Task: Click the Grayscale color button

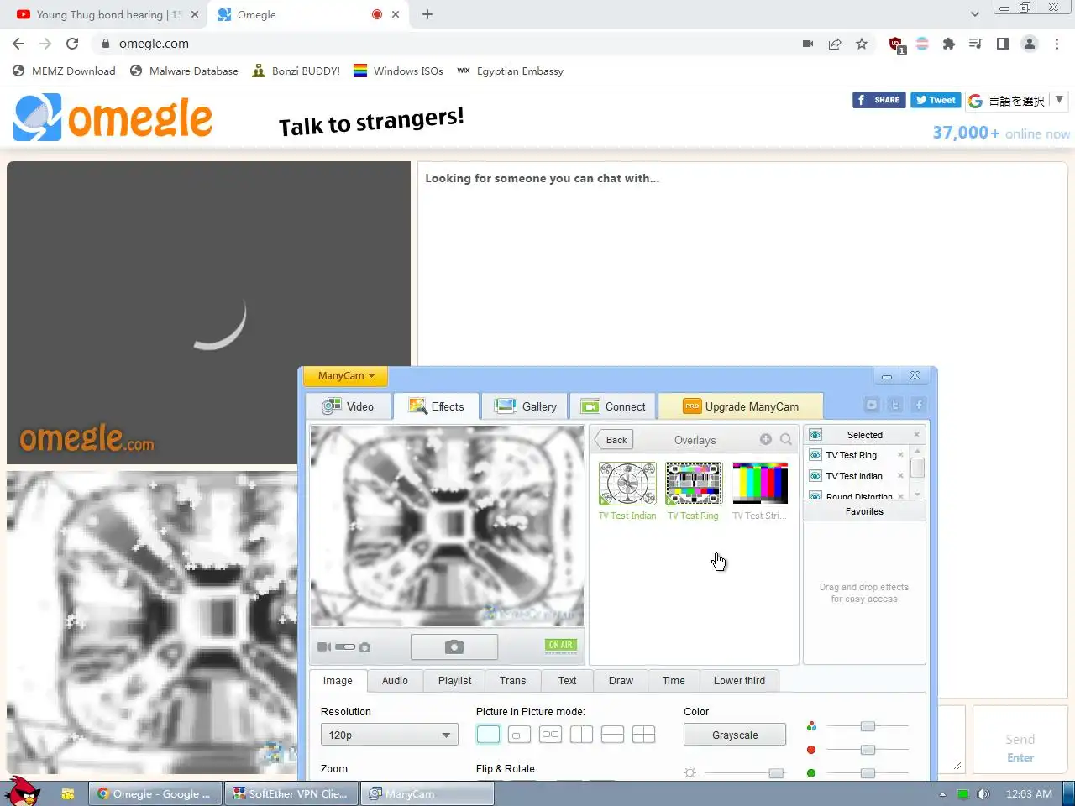Action: pyautogui.click(x=735, y=735)
